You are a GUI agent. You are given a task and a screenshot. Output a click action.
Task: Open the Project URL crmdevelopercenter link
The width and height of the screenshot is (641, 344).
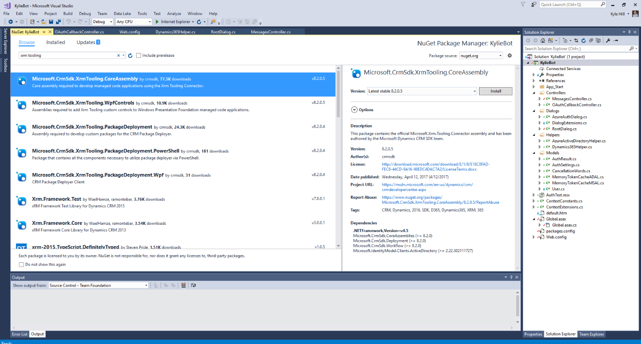pos(427,187)
